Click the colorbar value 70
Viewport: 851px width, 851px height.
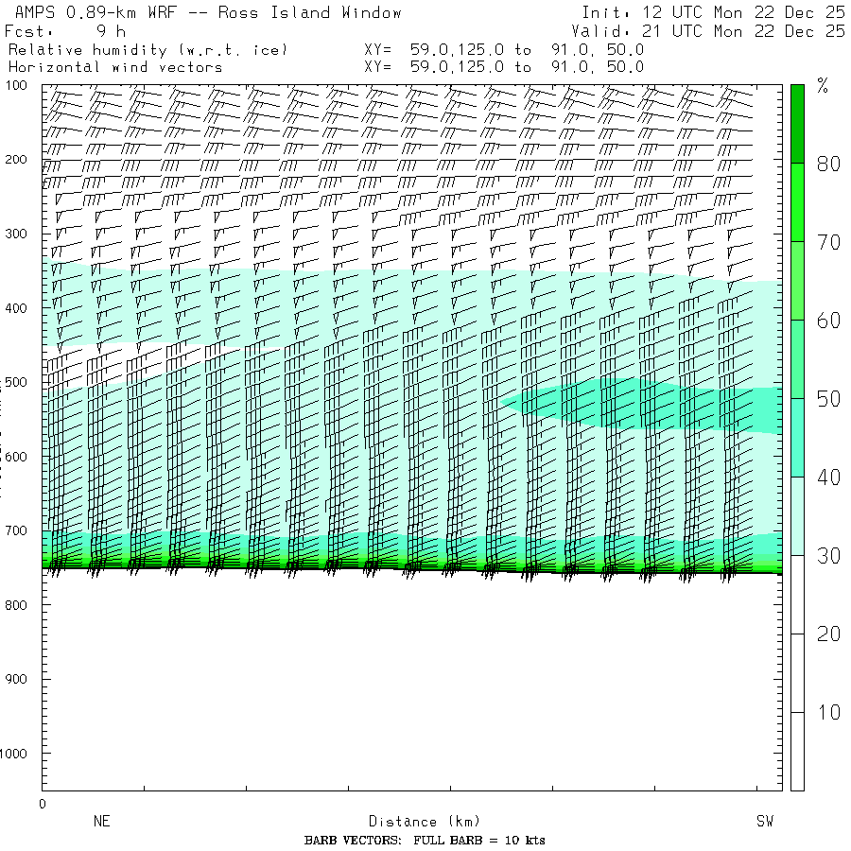[828, 242]
